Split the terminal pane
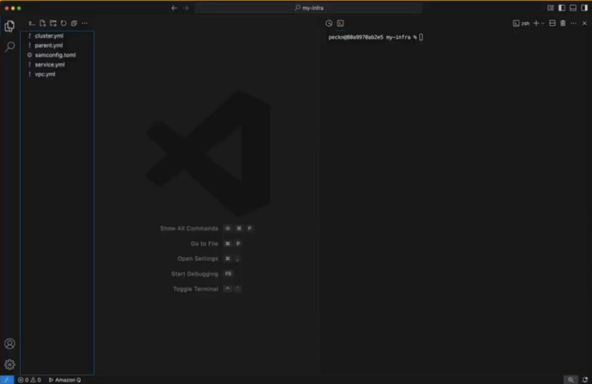Viewport: 592px width, 384px height. (x=552, y=23)
